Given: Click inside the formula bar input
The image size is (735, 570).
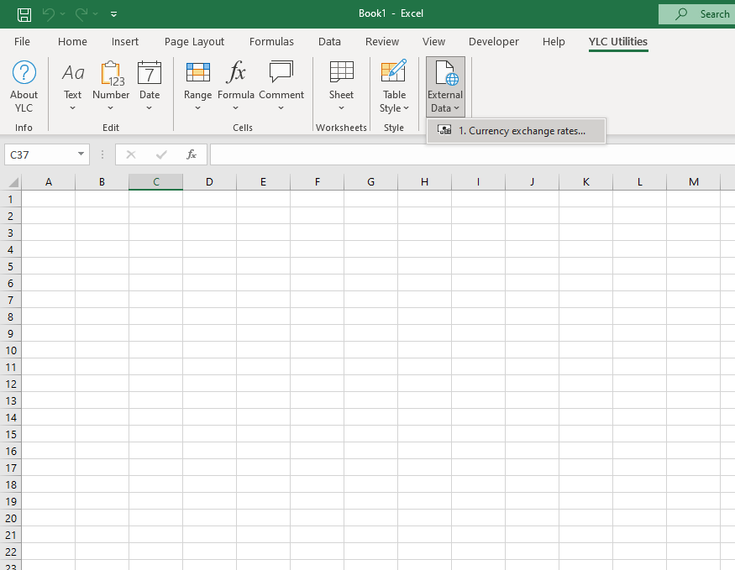Looking at the screenshot, I should click(470, 154).
